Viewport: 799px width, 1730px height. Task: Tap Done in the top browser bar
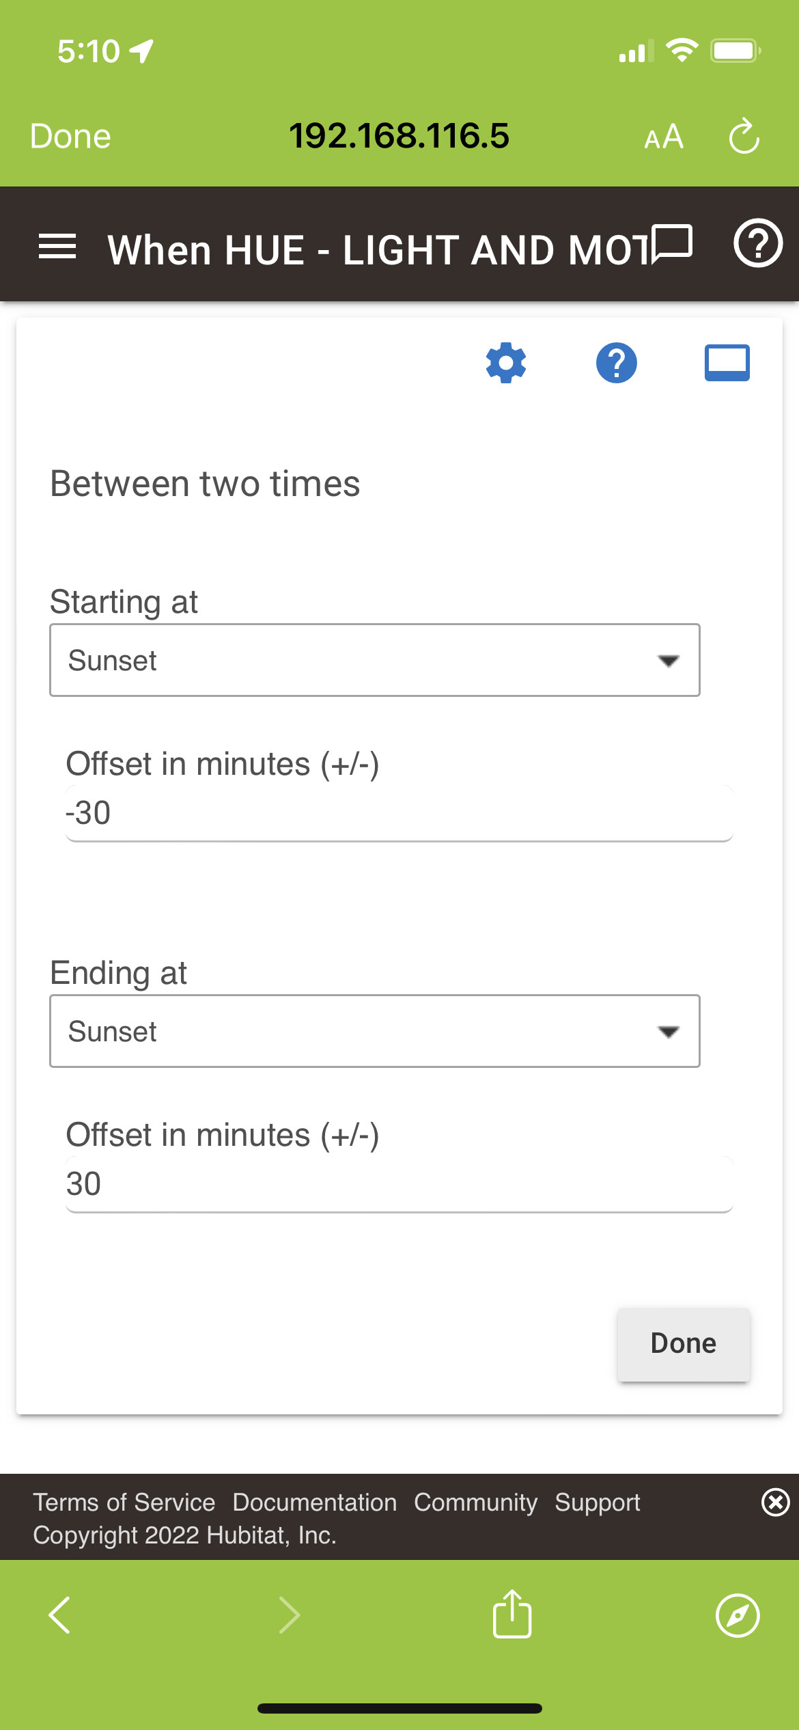pos(70,136)
